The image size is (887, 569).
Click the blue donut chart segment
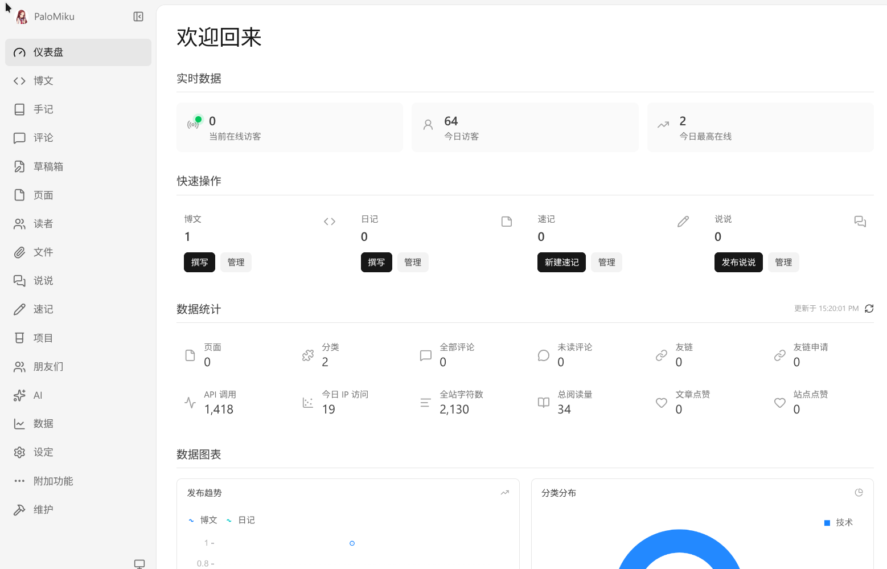coord(679,541)
